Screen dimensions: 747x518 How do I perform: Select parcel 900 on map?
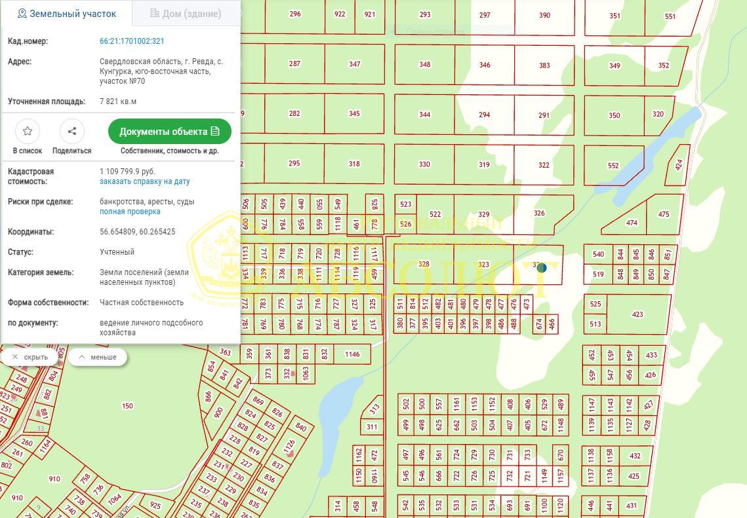(x=218, y=412)
